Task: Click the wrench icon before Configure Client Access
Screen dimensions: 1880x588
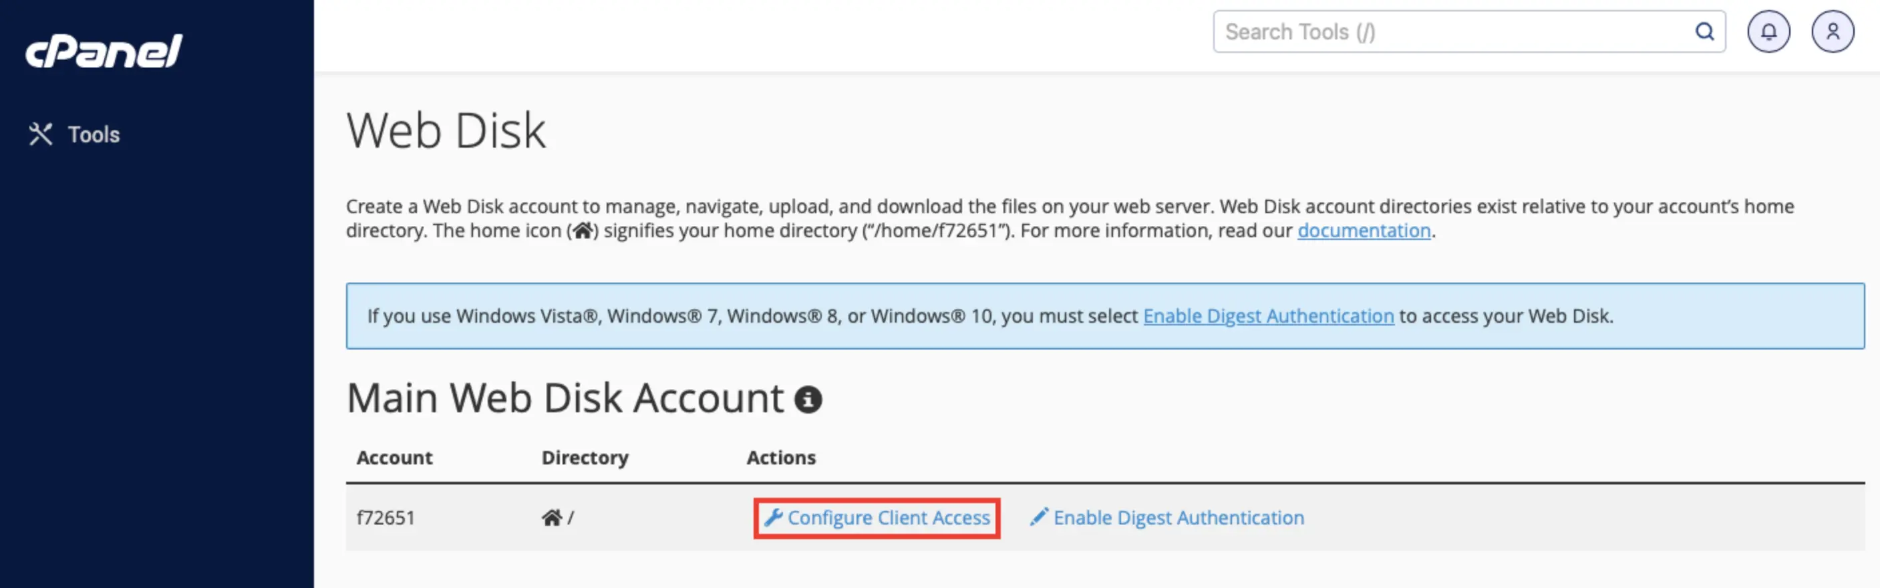Action: (773, 517)
